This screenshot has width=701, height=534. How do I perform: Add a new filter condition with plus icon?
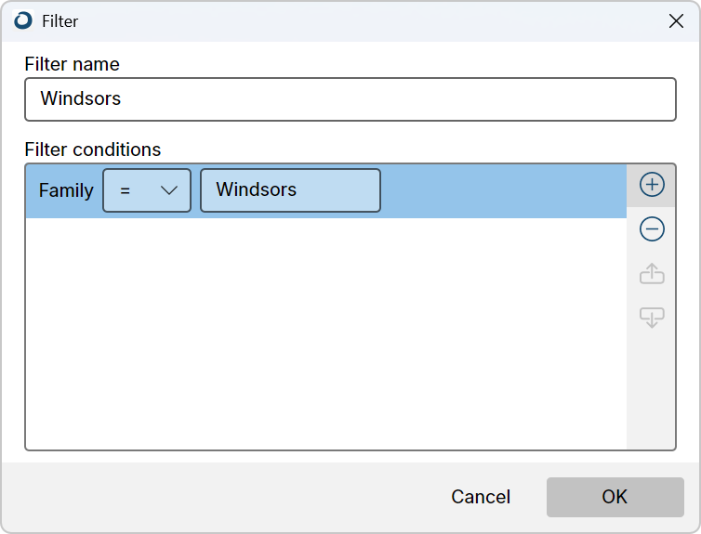pyautogui.click(x=652, y=185)
